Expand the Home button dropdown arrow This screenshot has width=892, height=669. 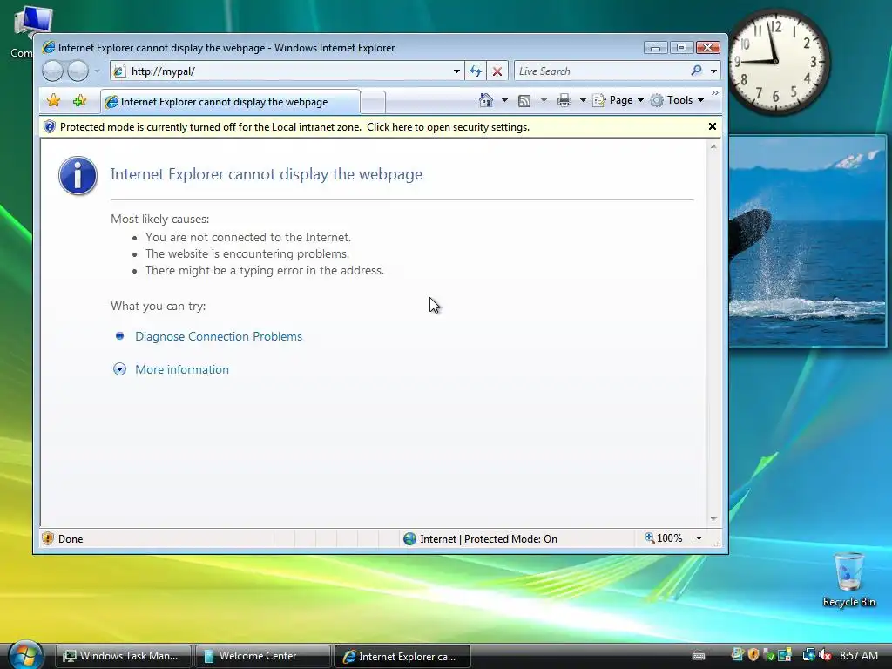(504, 100)
